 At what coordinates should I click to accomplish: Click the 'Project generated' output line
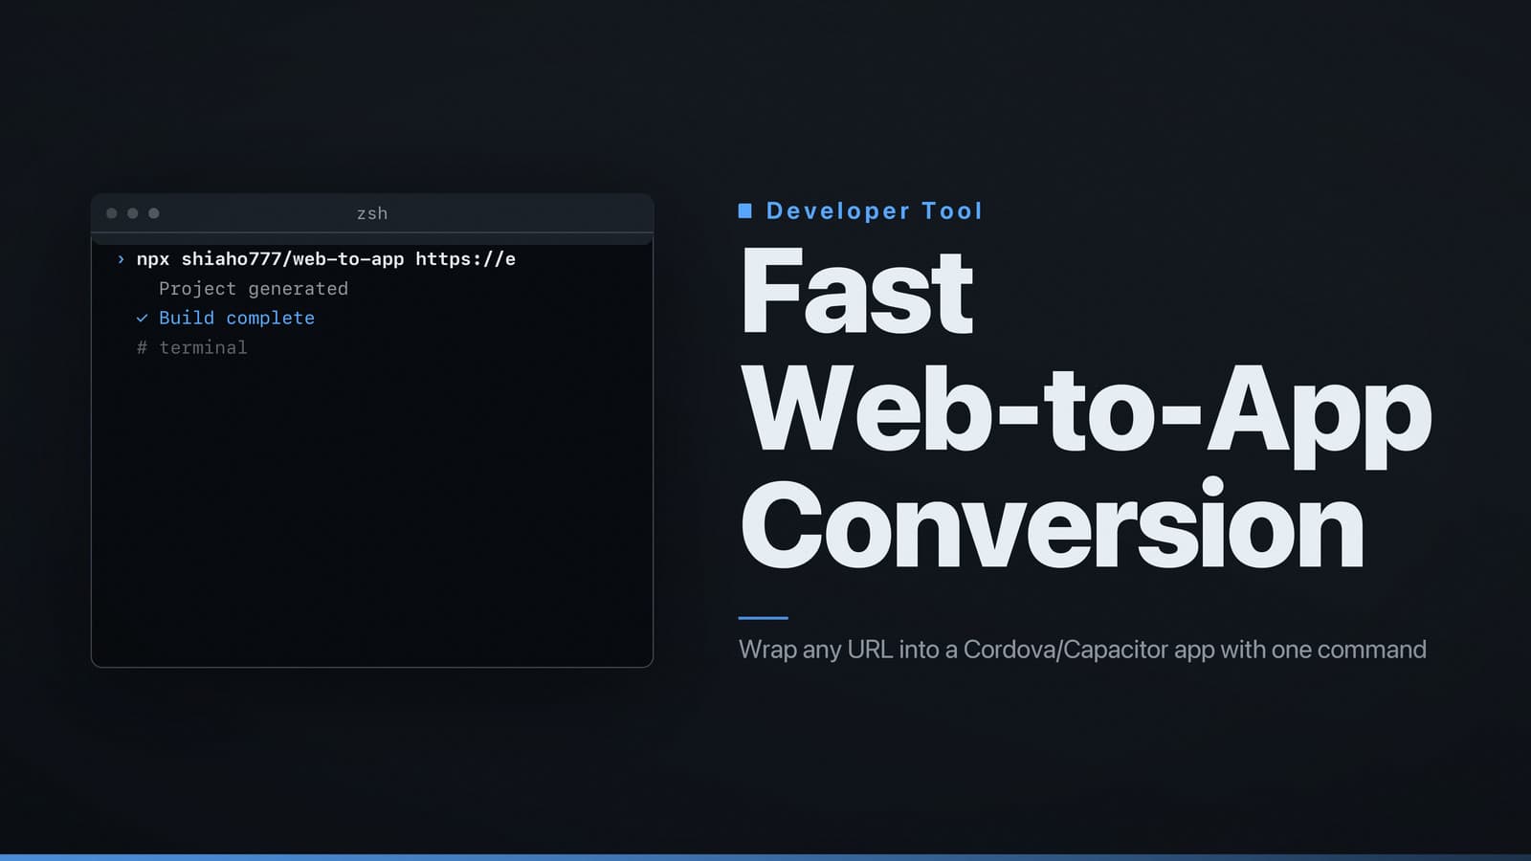coord(254,289)
